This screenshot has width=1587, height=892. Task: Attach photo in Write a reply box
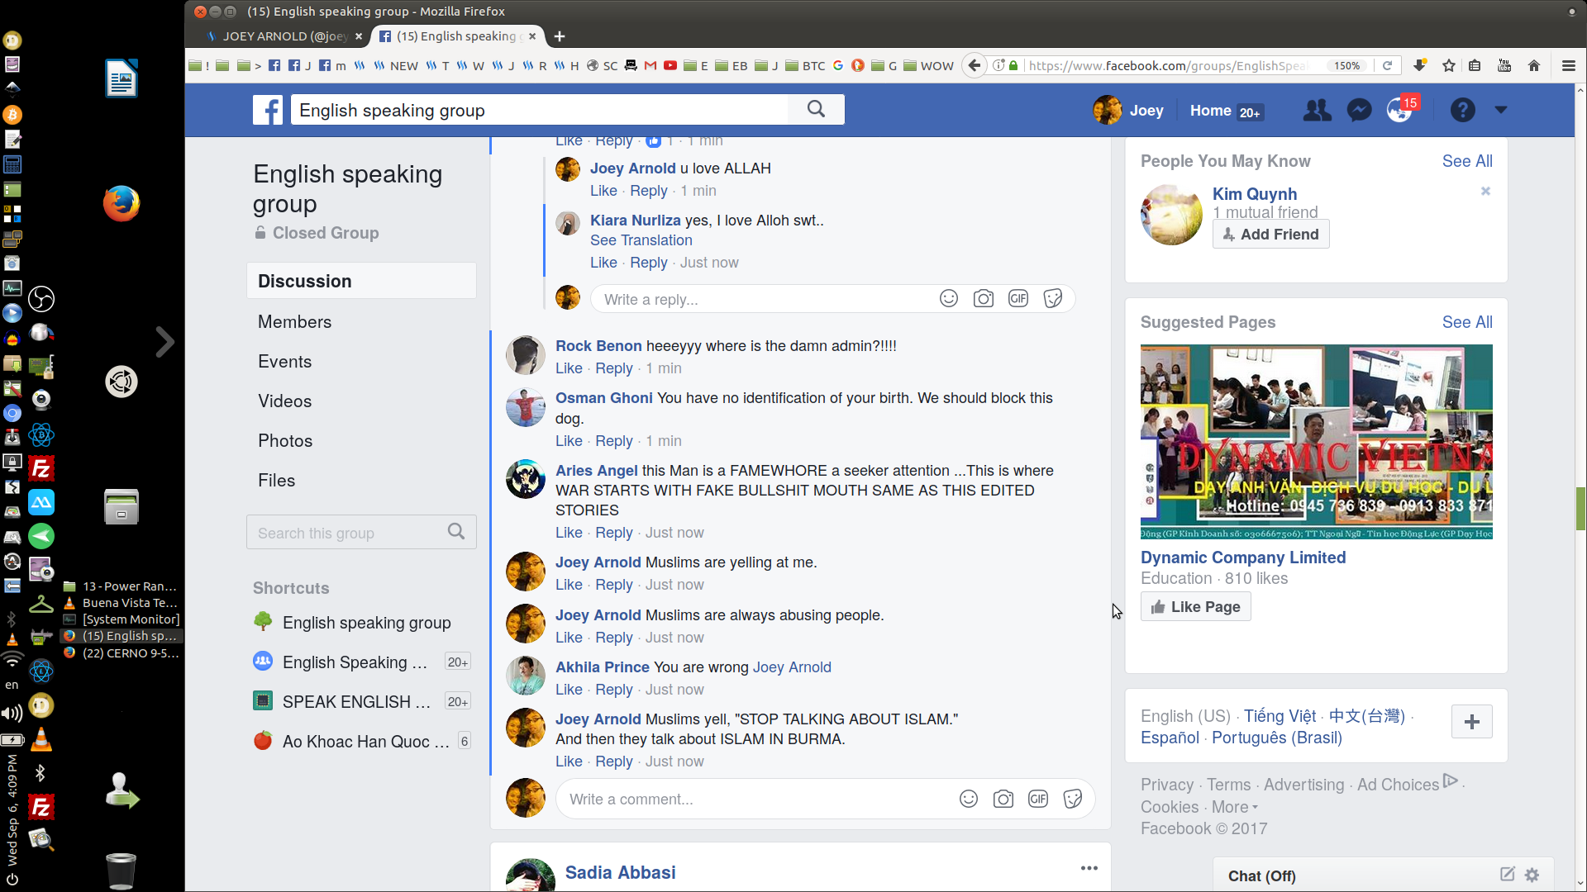pos(984,298)
